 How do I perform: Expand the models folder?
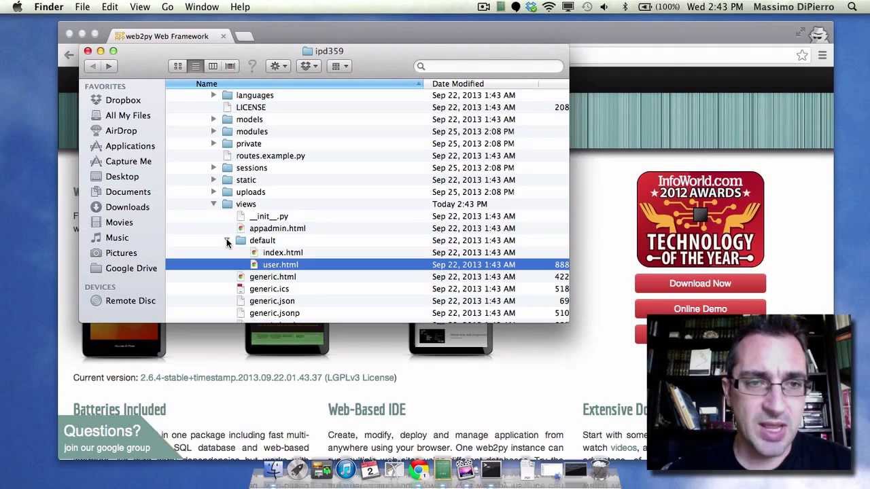click(x=213, y=120)
